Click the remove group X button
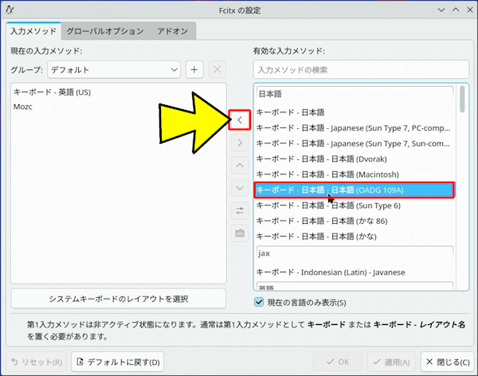Viewport: 478px width, 376px height. 217,70
